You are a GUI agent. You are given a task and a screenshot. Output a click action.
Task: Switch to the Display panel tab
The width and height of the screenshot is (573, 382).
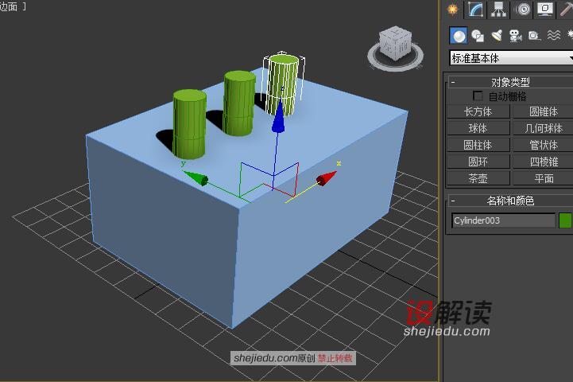[x=545, y=9]
